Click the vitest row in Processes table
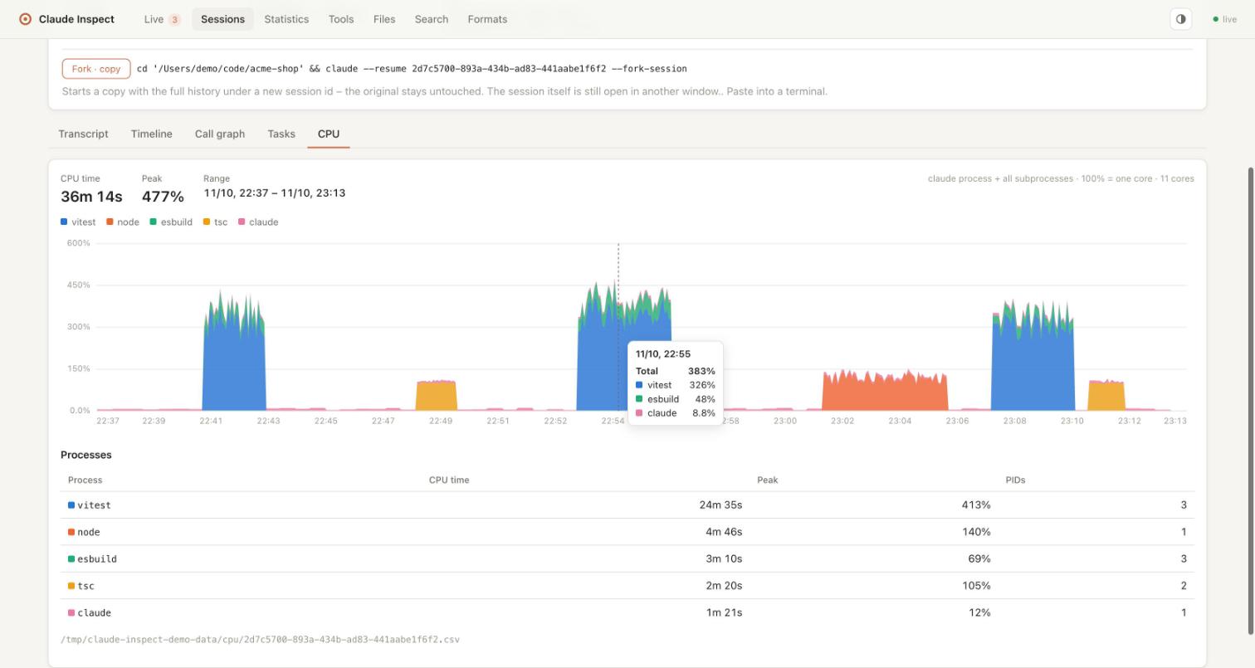 (x=627, y=505)
